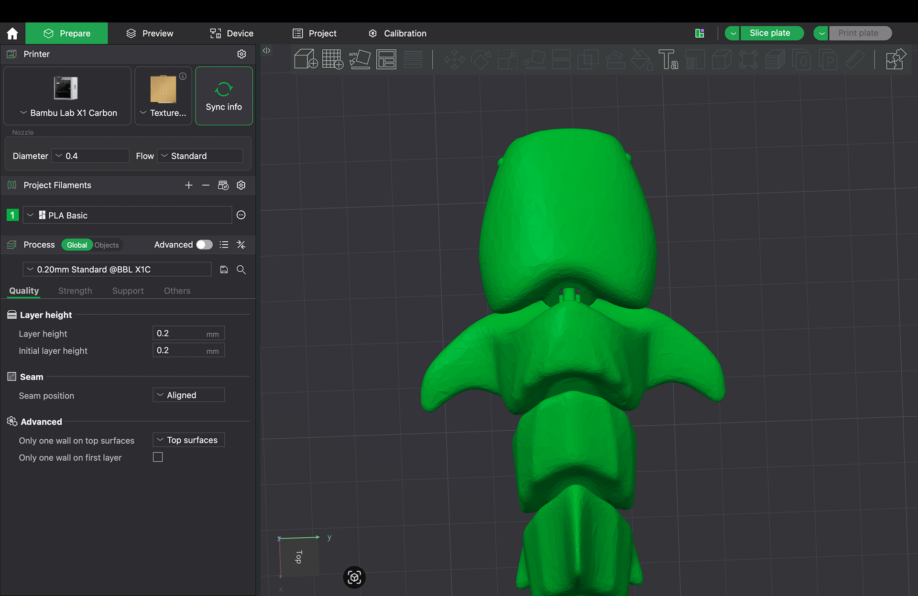918x596 pixels.
Task: Open PLA Basic more options icon
Action: click(241, 215)
